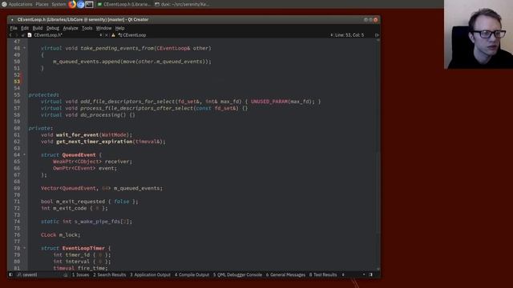Open the output panes selector arrows
This screenshot has height=288, width=513.
(343, 274)
